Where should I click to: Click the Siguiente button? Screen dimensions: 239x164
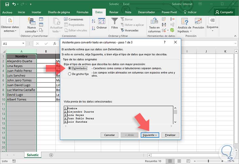tap(150, 135)
